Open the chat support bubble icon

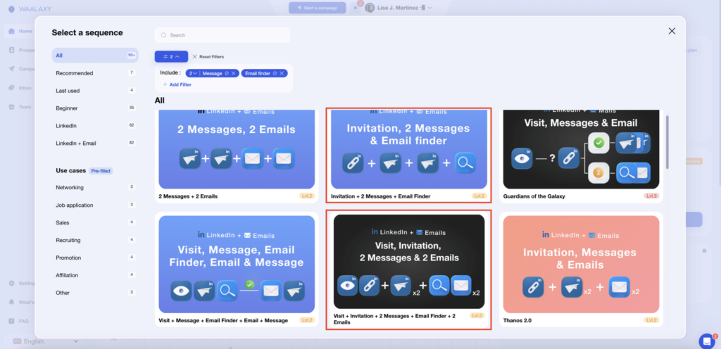[706, 341]
